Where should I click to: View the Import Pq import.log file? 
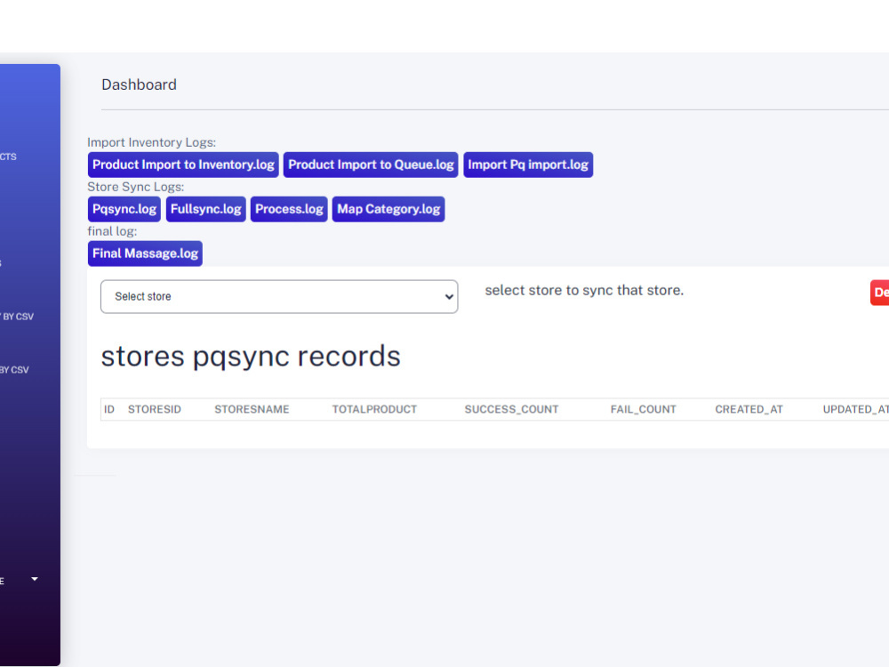click(528, 165)
